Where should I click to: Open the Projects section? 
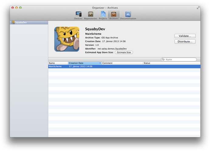[103, 15]
